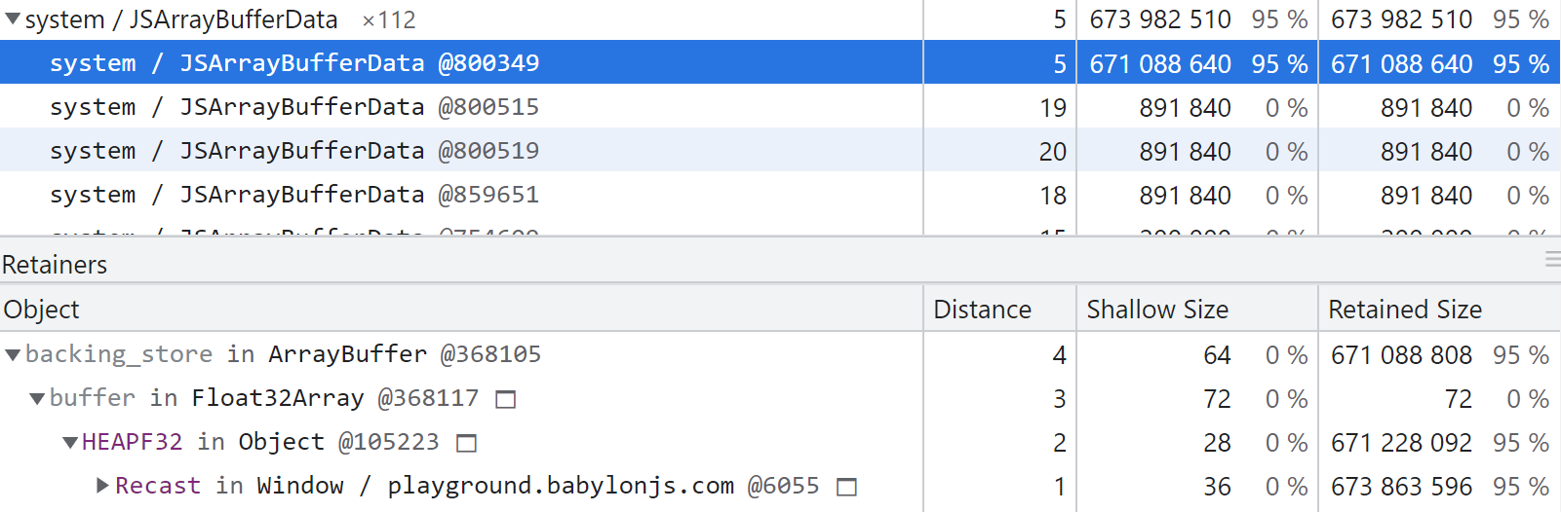Collapse the system / JSArrayBufferData ×112 group
1561x512 pixels.
click(x=13, y=19)
